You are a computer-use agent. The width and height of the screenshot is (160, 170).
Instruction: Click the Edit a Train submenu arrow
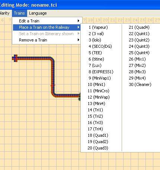tap(78, 21)
